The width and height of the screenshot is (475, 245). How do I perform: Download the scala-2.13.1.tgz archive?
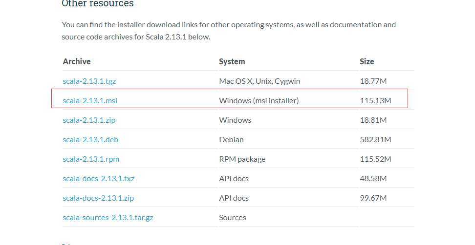point(90,81)
